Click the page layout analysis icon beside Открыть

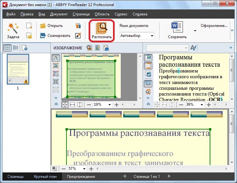[78, 26]
